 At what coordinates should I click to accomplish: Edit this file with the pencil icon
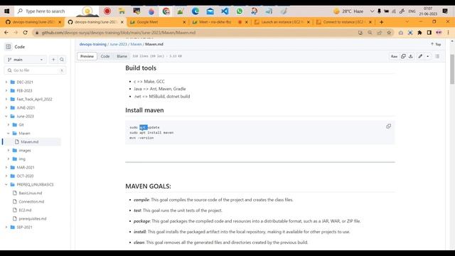coord(420,56)
